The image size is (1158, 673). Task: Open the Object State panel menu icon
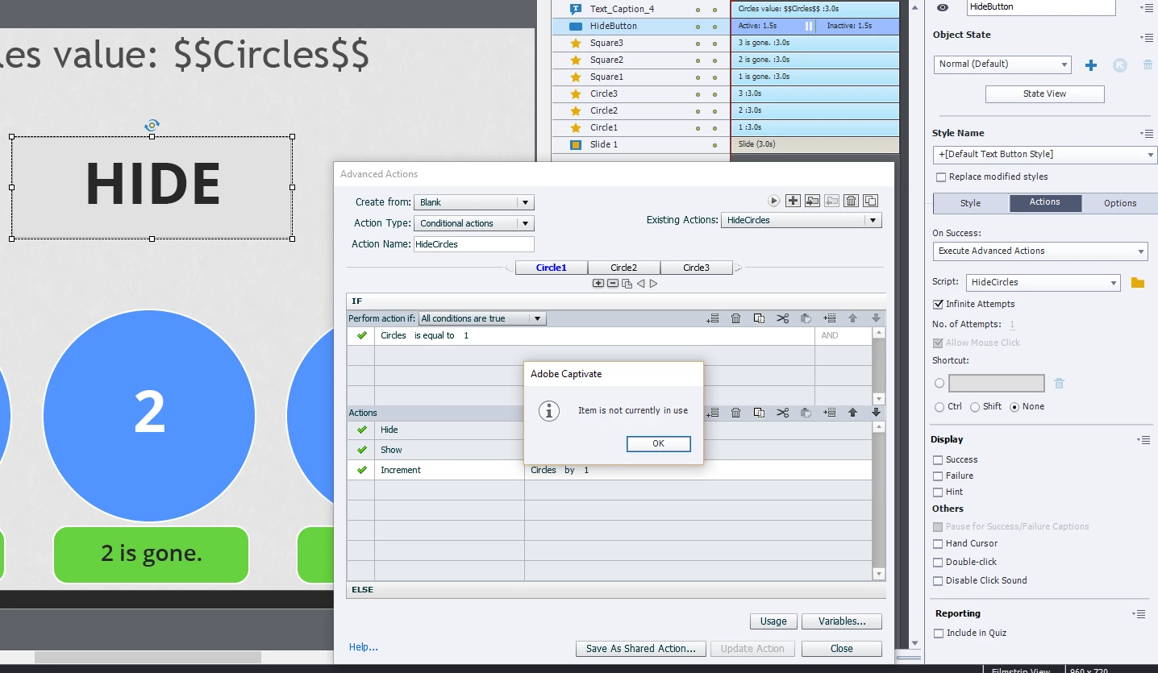(1147, 37)
